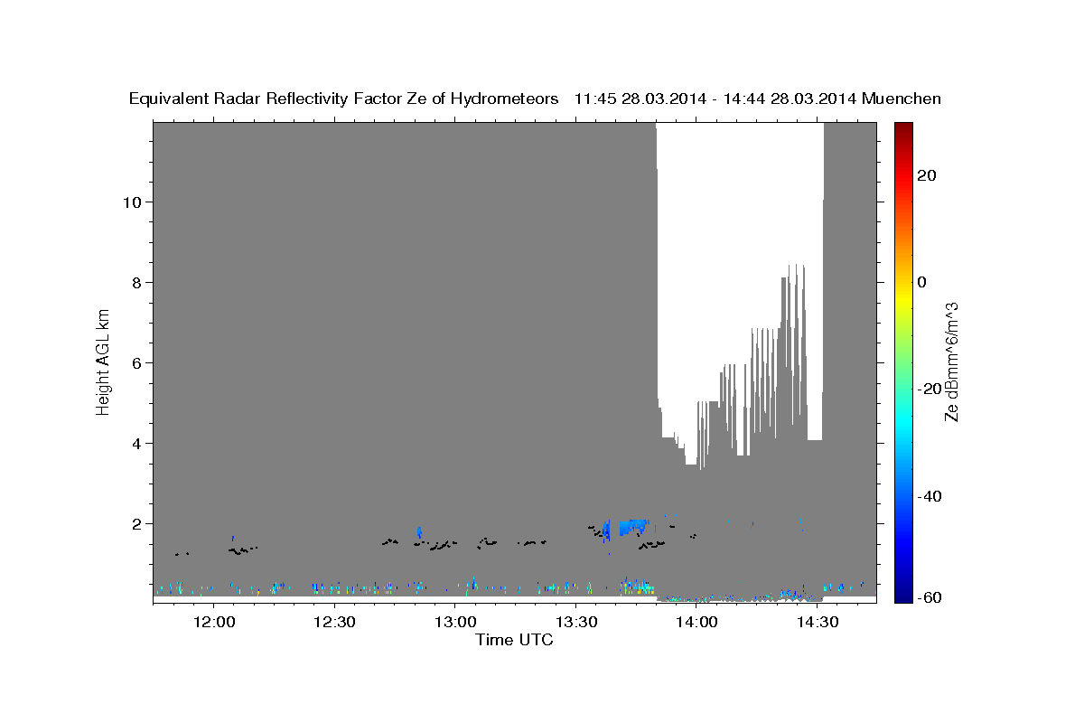Image resolution: width=1084 pixels, height=723 pixels.
Task: Click the 13:00 time tick label
Action: pyautogui.click(x=455, y=623)
